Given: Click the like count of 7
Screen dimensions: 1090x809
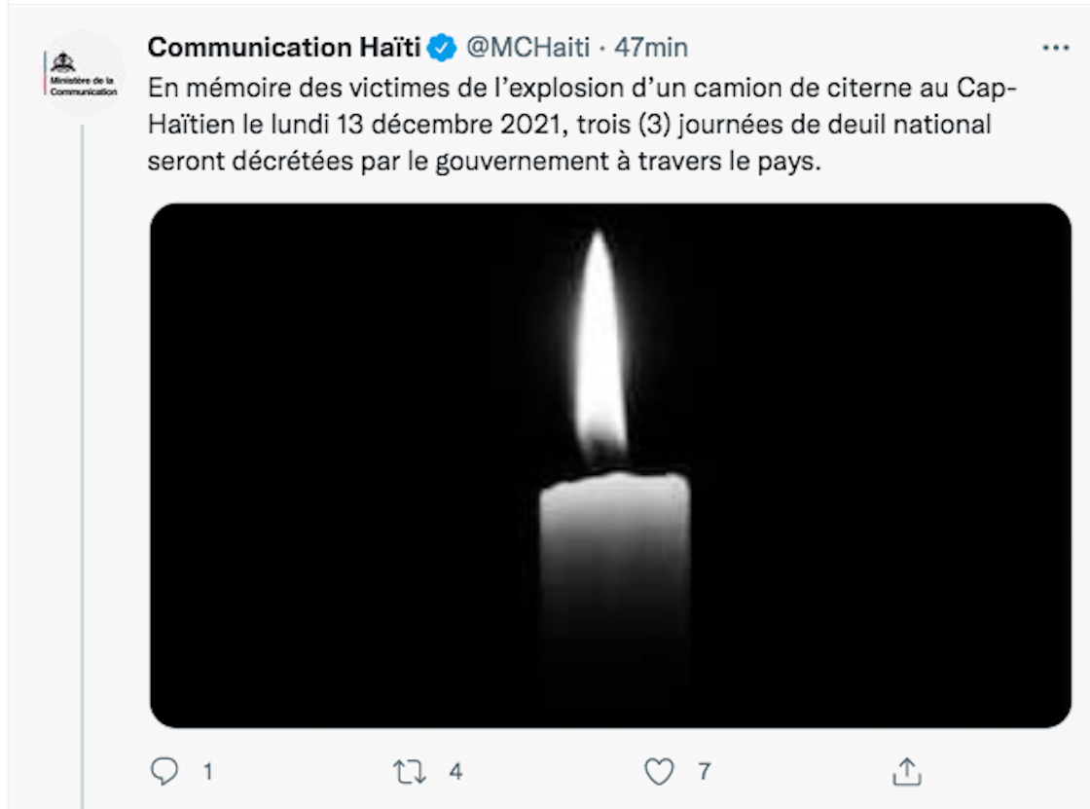Looking at the screenshot, I should coord(704,773).
